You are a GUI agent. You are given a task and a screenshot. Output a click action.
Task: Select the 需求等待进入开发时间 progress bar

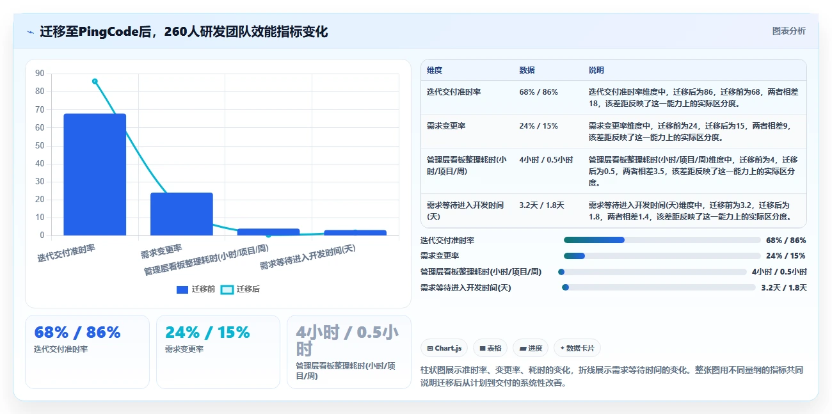(x=659, y=287)
